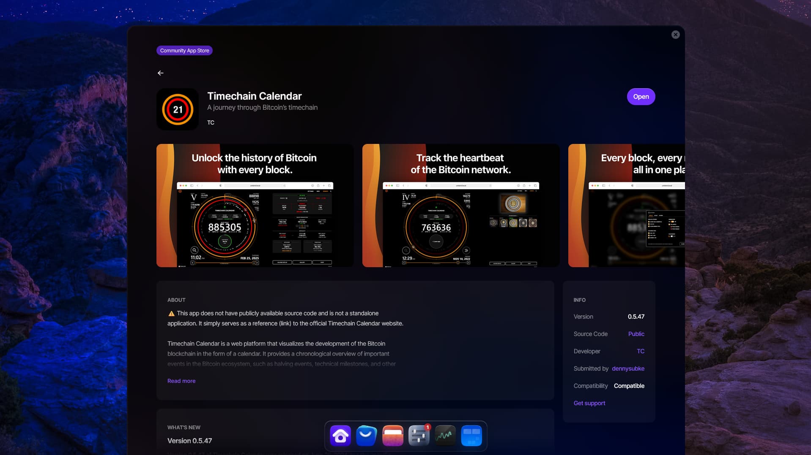Image resolution: width=811 pixels, height=455 pixels.
Task: Expand the description with Read more
Action: [181, 381]
